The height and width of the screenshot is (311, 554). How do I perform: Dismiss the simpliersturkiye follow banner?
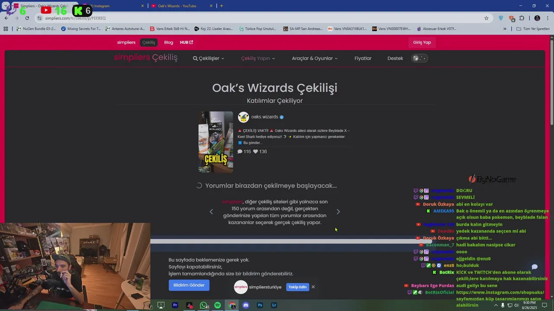pyautogui.click(x=313, y=287)
